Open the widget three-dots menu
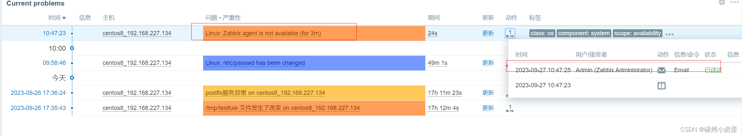This screenshot has width=742, height=136. click(x=734, y=2)
